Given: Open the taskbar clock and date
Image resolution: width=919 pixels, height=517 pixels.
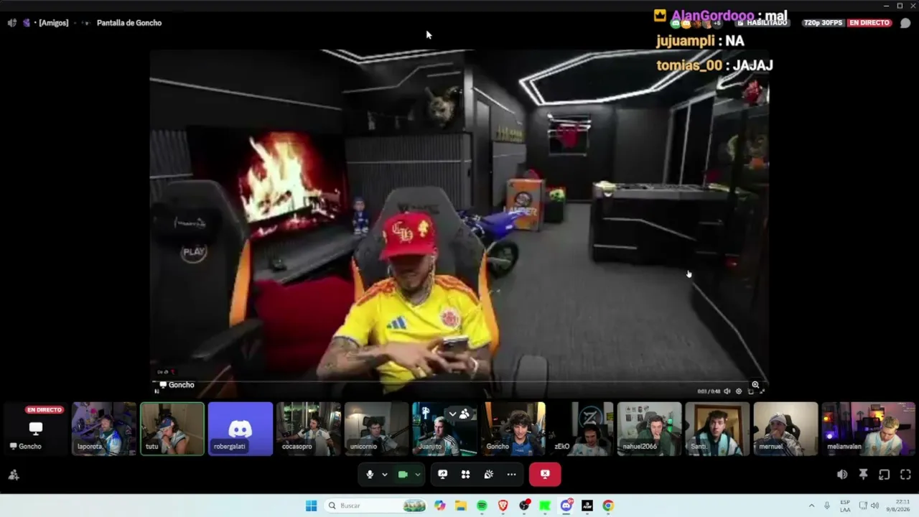Looking at the screenshot, I should (897, 506).
